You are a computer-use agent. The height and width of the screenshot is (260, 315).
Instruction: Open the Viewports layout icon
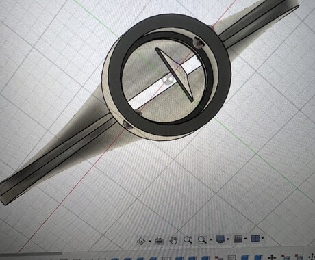pyautogui.click(x=255, y=238)
